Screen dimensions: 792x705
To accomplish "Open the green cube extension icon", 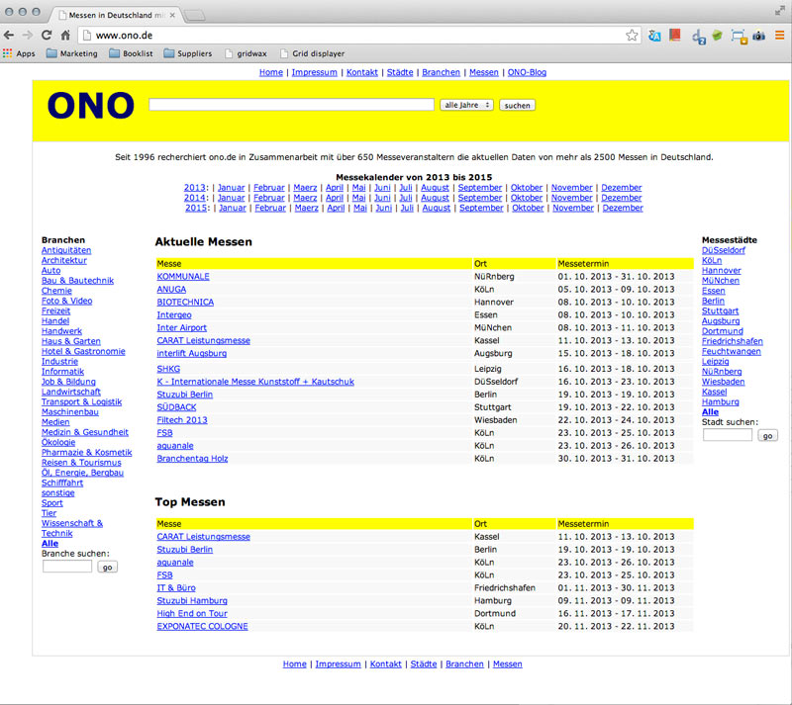I will tap(717, 36).
